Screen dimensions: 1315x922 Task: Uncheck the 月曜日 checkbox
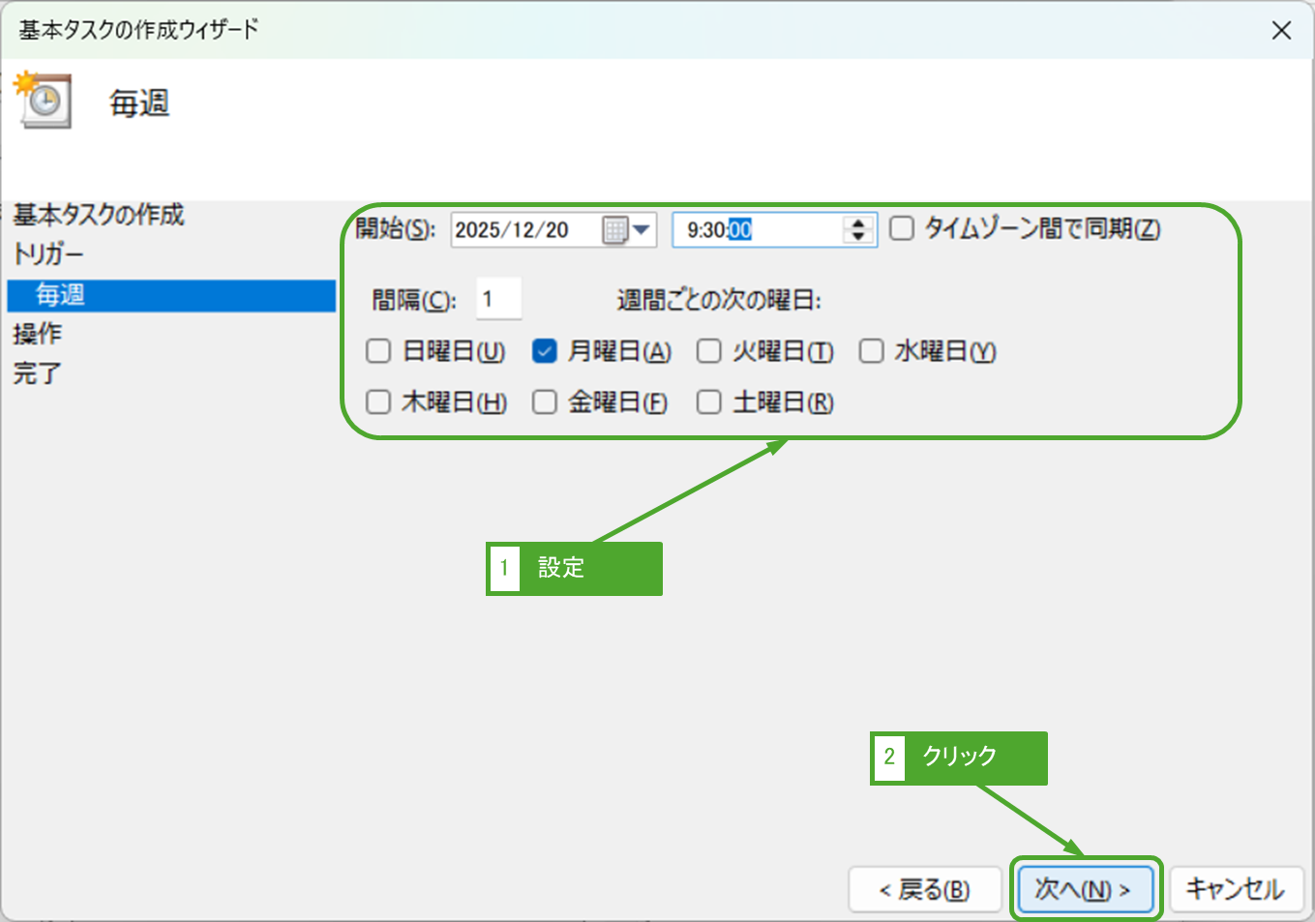coord(545,351)
